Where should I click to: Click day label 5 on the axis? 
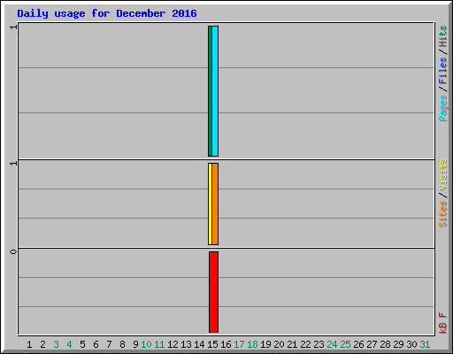tap(82, 344)
